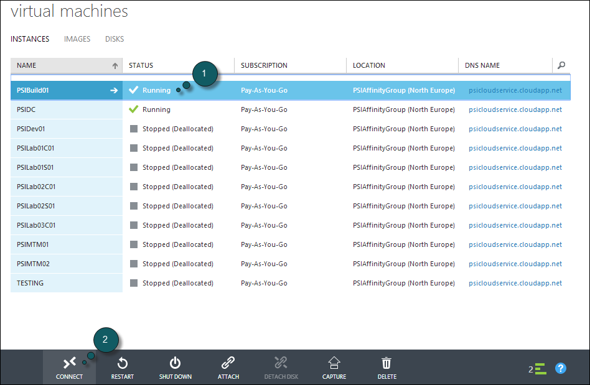Switch to the INSTANCES tab
Screen dimensions: 590x385
point(30,39)
